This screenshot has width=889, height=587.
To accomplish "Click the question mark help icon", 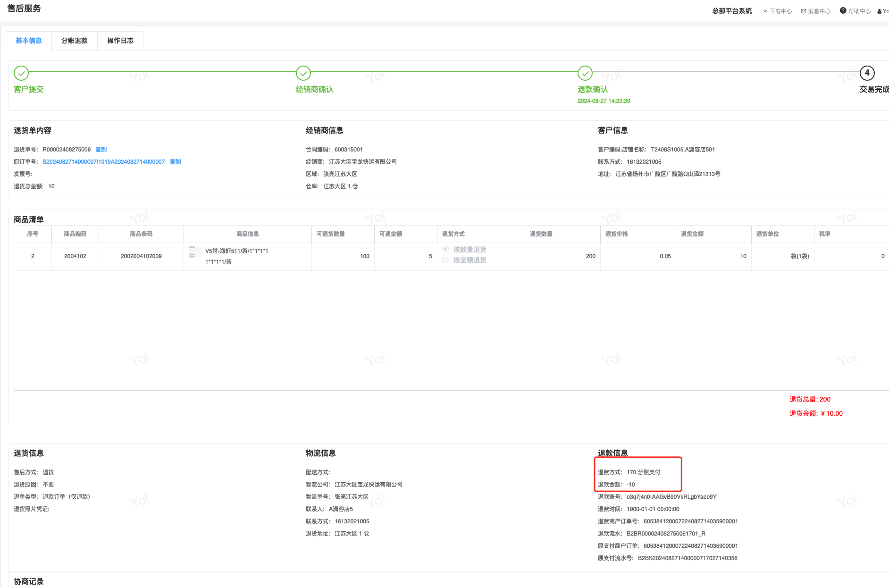I will tap(843, 10).
